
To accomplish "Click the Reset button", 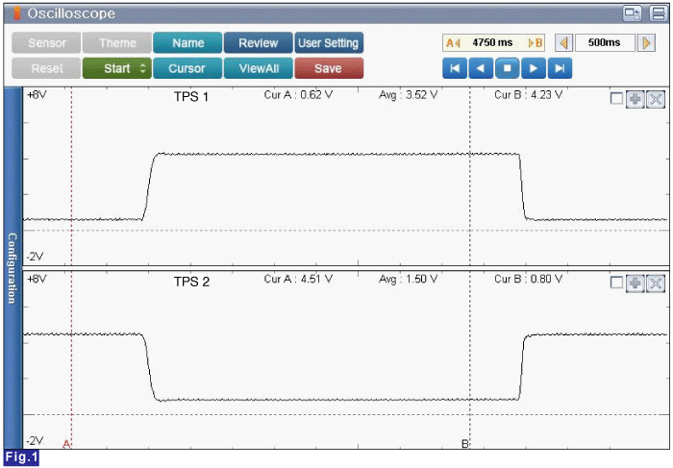I will click(46, 68).
